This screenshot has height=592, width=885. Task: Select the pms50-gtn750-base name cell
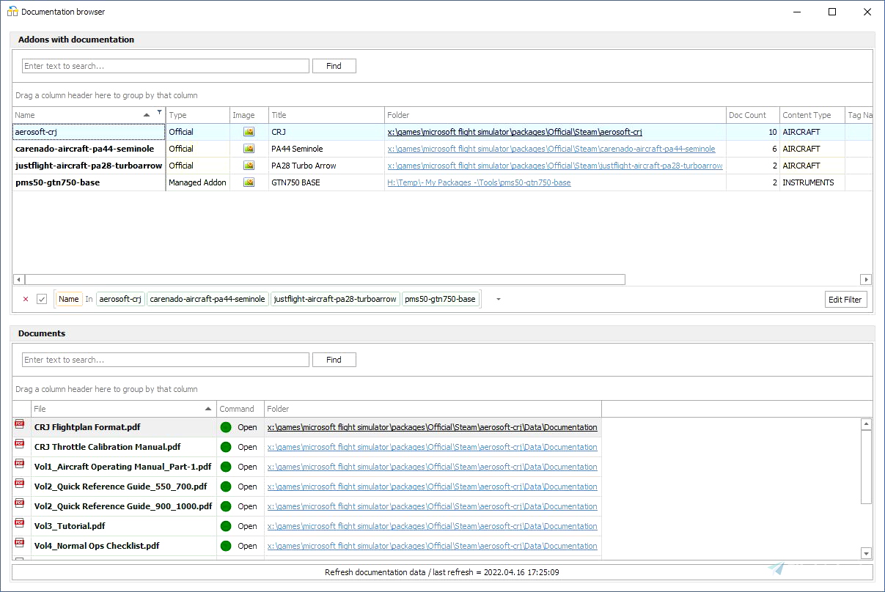tap(89, 182)
